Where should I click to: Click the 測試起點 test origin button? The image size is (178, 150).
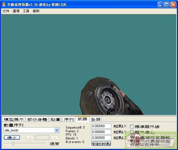(101, 144)
